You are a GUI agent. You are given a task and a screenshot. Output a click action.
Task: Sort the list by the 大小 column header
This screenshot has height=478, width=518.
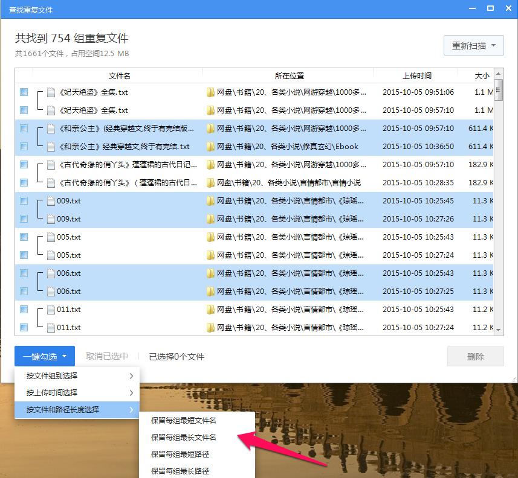[x=481, y=75]
